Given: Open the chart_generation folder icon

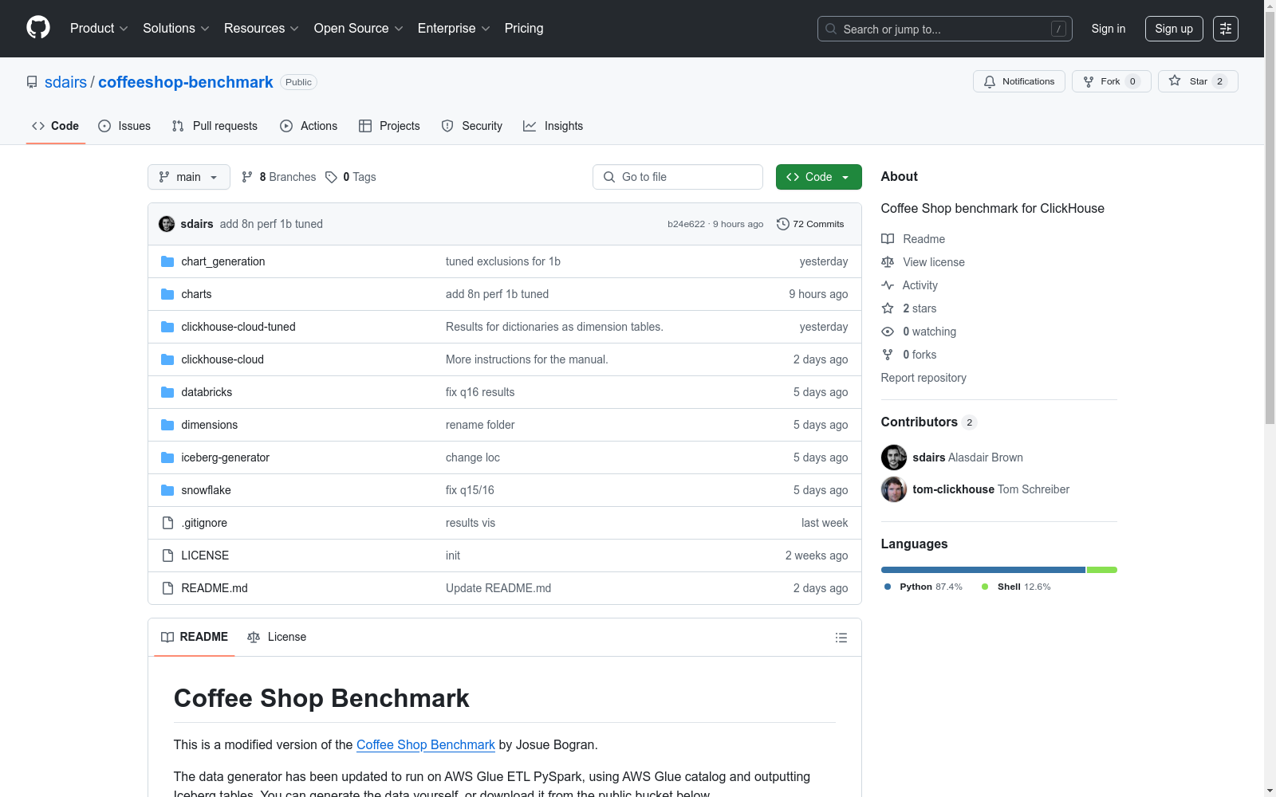Looking at the screenshot, I should [167, 261].
